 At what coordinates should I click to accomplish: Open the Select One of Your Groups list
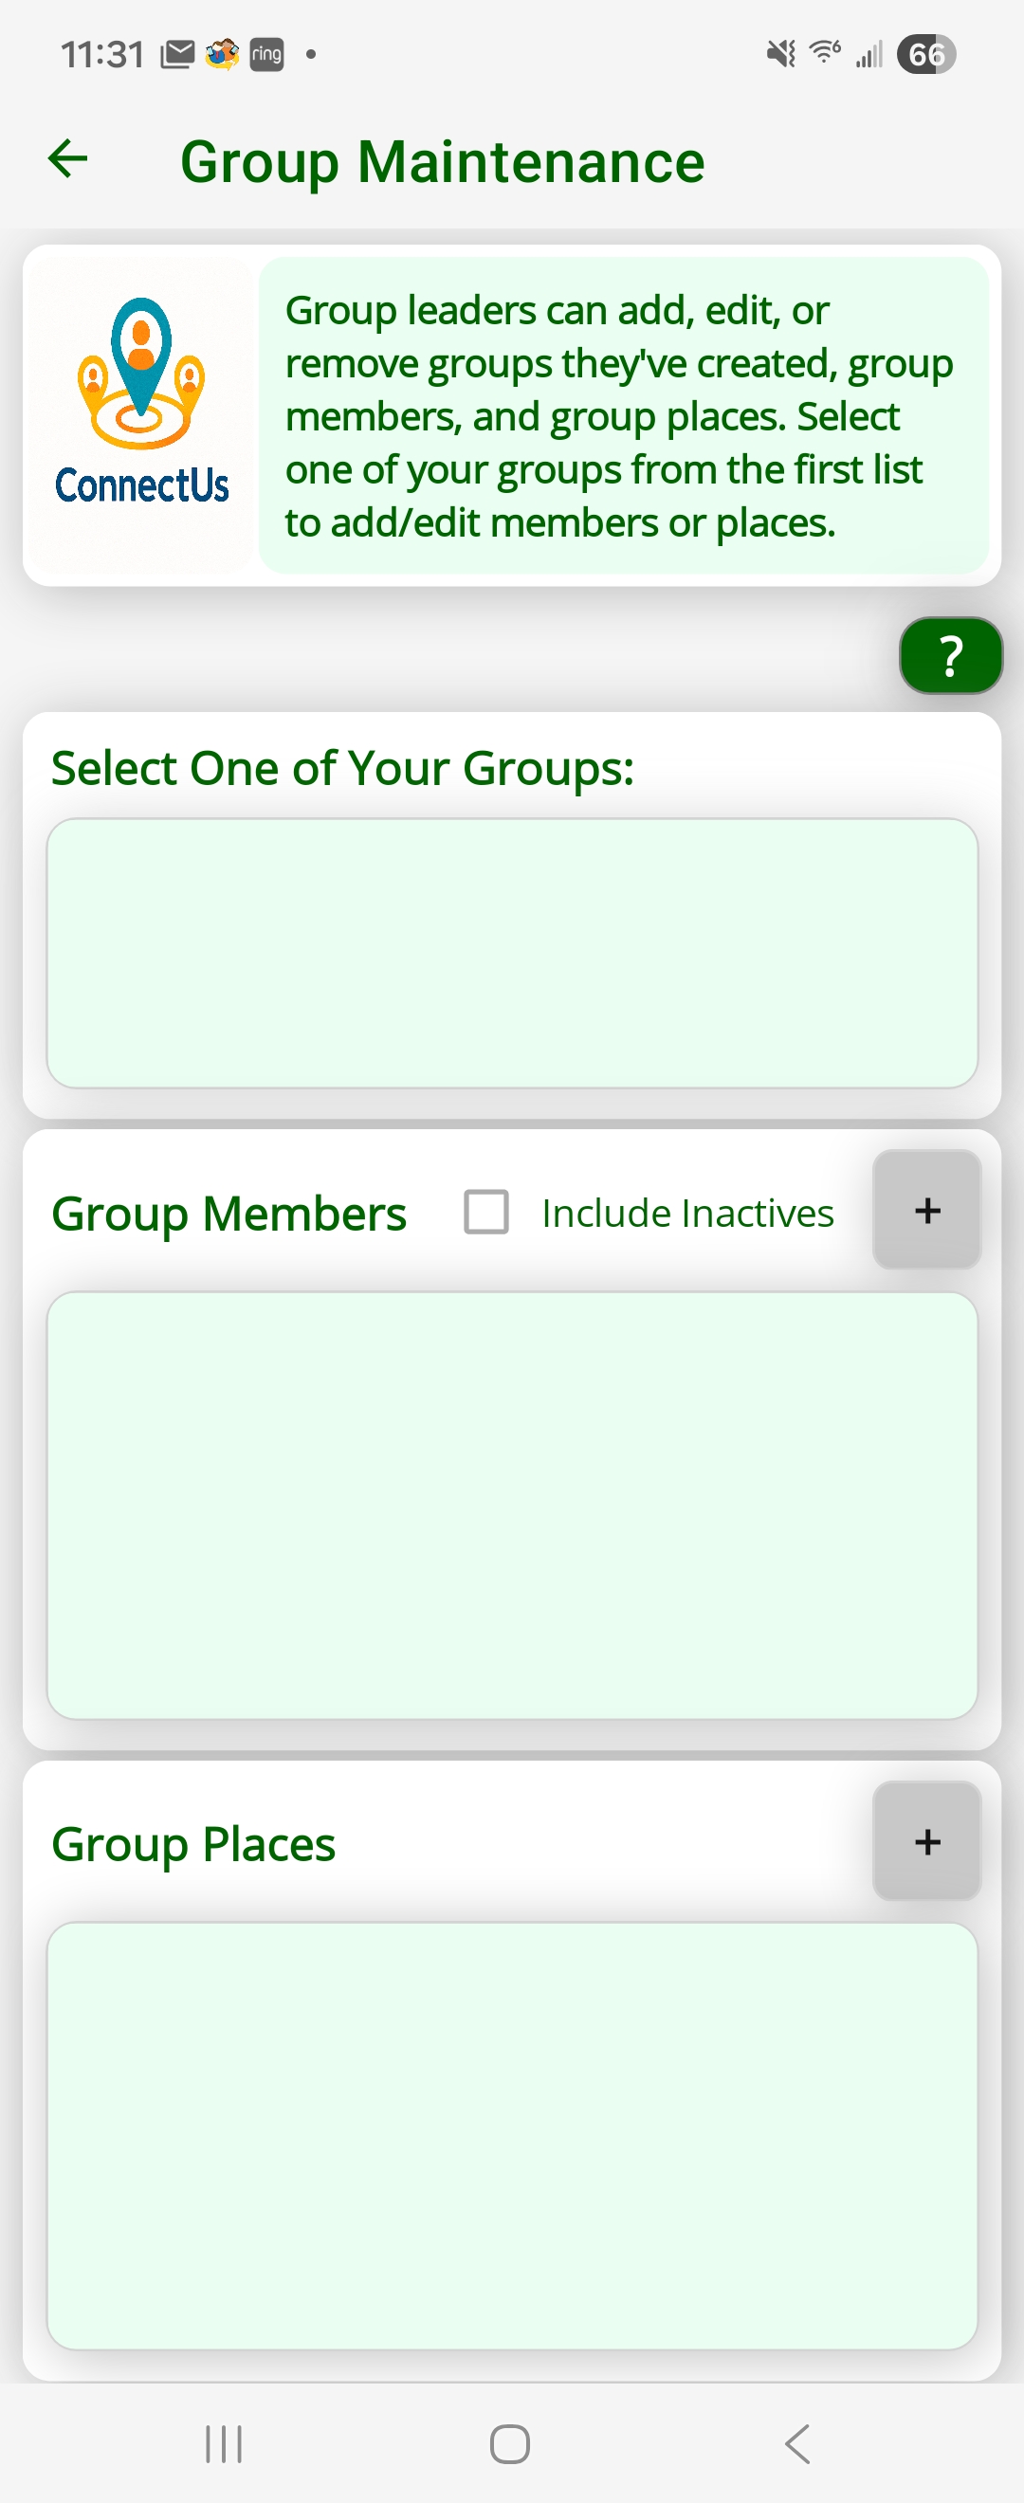tap(512, 953)
